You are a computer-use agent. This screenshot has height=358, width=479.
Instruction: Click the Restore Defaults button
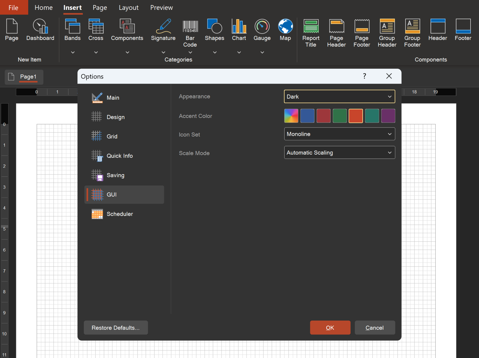[x=116, y=328]
